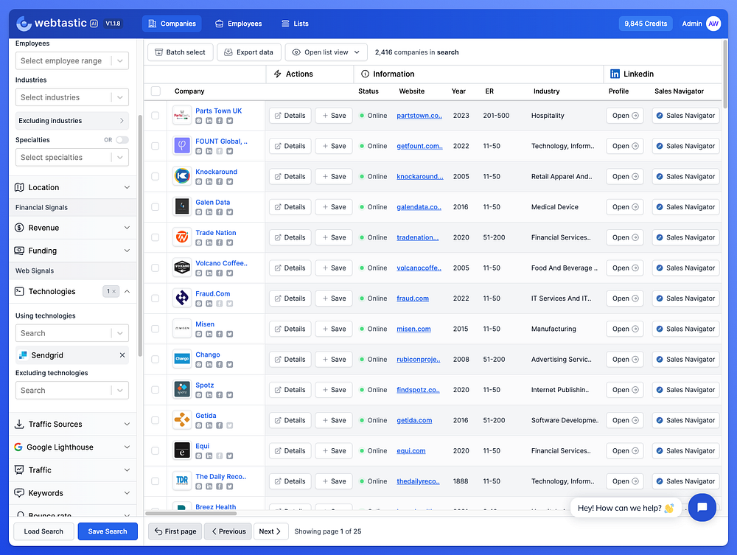Click the Parts Town UK company logo
Screen dimensions: 737x555
(x=182, y=116)
